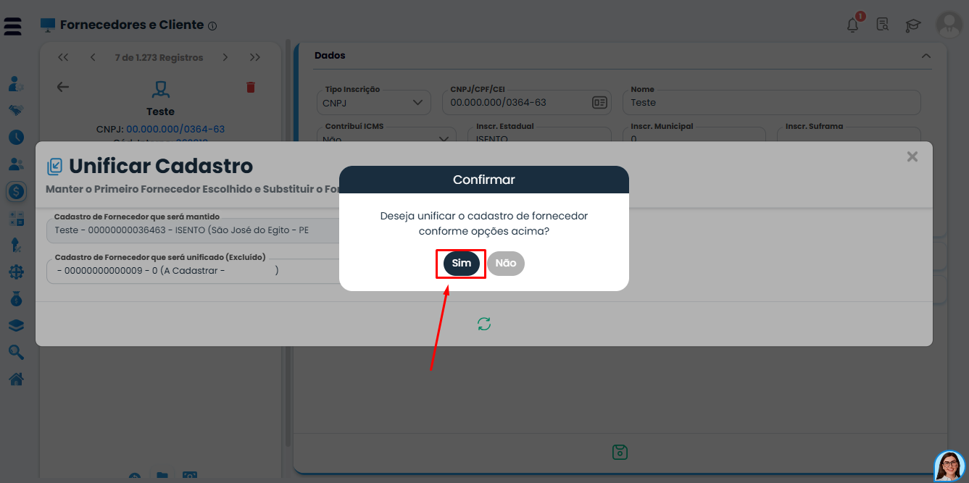Open the notifications bell with badge
Viewport: 969px width, 483px height.
coord(853,24)
